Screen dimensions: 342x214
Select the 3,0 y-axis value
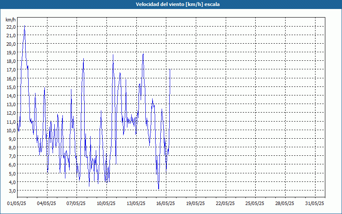[x=12, y=190]
